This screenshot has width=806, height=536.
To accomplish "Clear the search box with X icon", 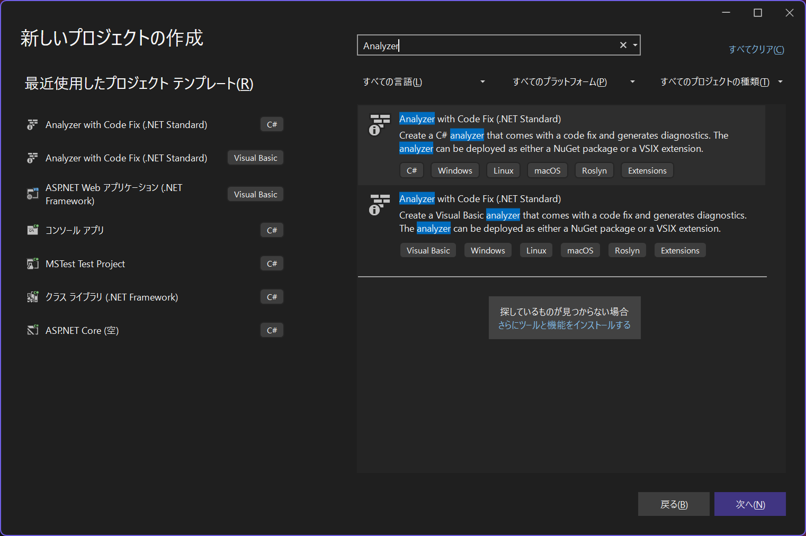I will click(x=623, y=45).
